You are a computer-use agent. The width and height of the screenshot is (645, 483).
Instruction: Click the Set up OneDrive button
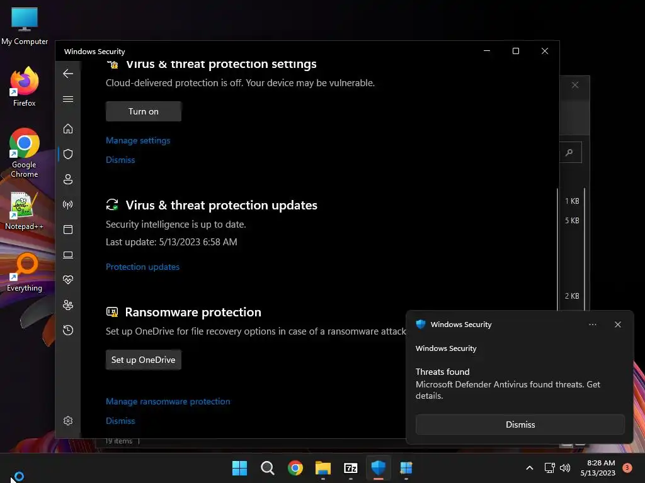point(143,360)
